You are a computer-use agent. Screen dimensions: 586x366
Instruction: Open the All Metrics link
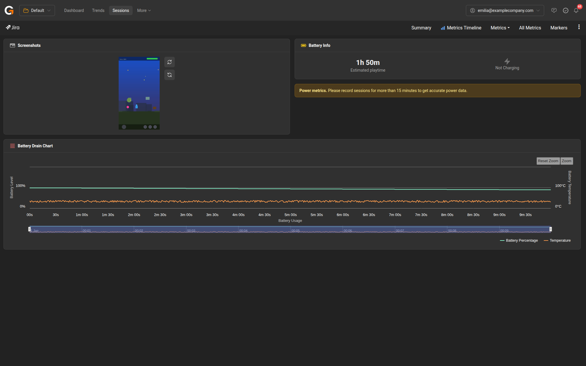pyautogui.click(x=530, y=28)
